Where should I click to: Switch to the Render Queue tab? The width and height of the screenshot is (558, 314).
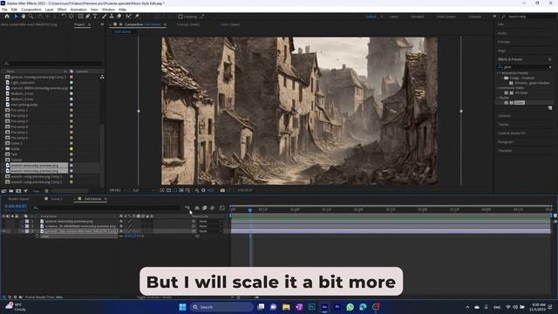(18, 199)
